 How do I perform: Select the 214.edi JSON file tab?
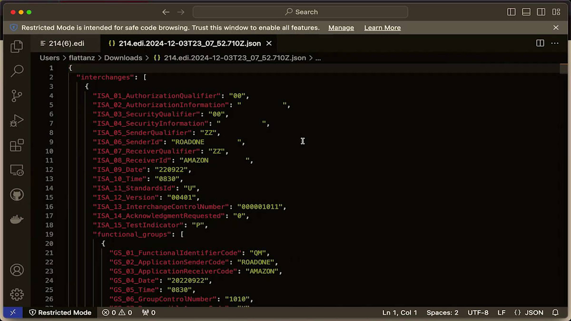(x=190, y=43)
